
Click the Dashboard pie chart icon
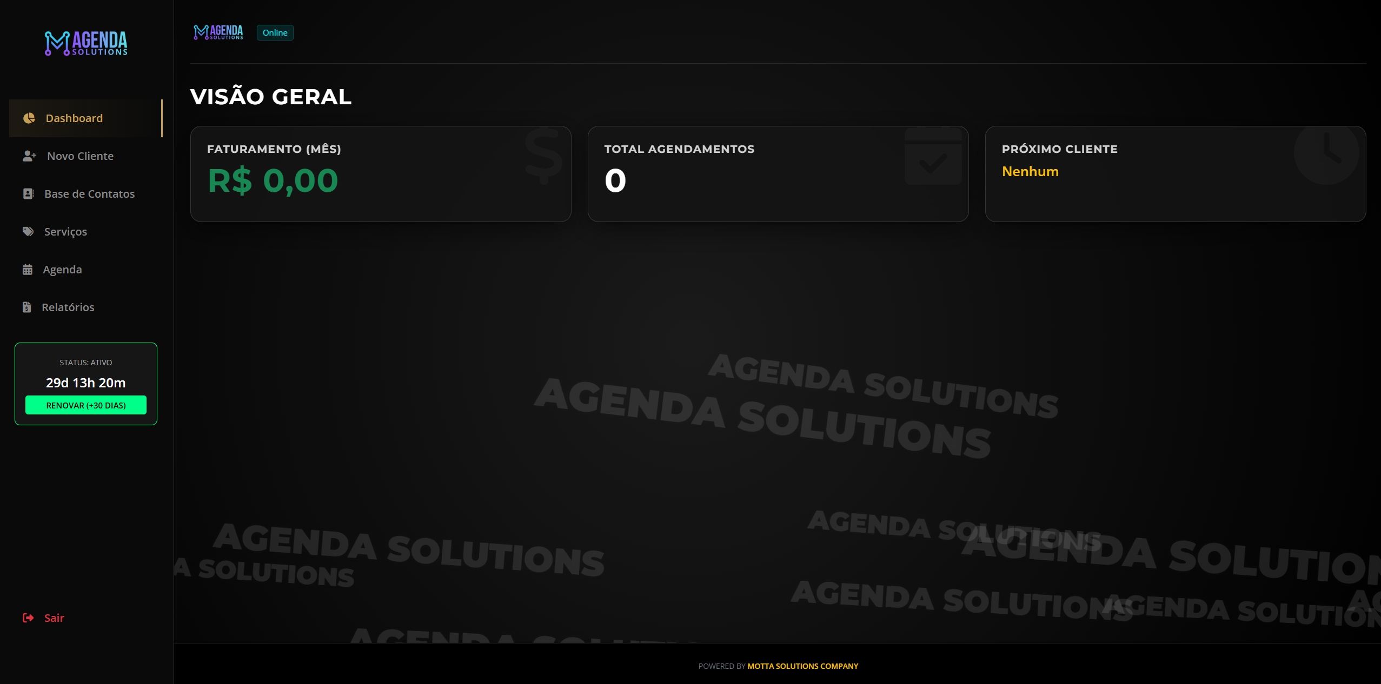pos(29,118)
